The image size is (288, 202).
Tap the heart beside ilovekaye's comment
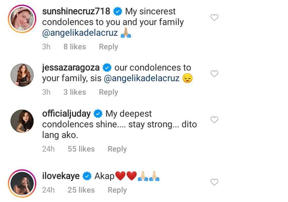214,182
